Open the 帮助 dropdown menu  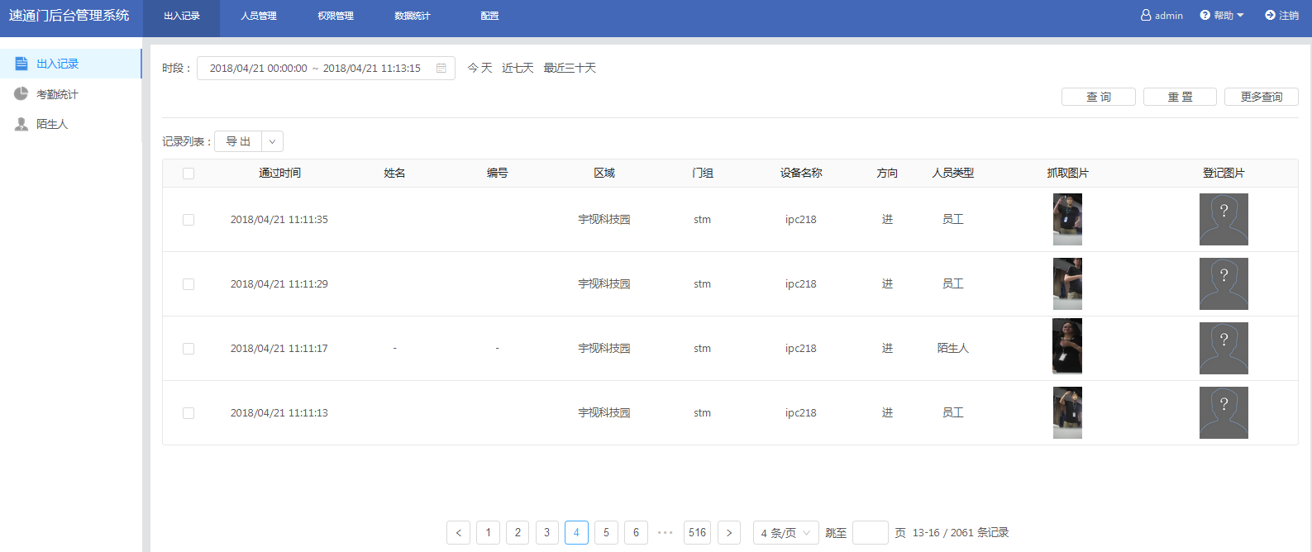pyautogui.click(x=1222, y=15)
